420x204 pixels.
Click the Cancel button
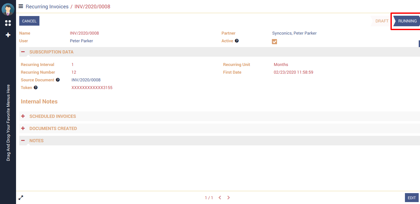coord(29,21)
